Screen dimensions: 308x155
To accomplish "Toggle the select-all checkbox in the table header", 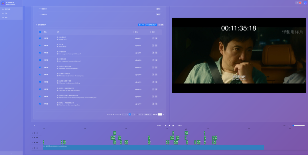I will (x=40, y=32).
